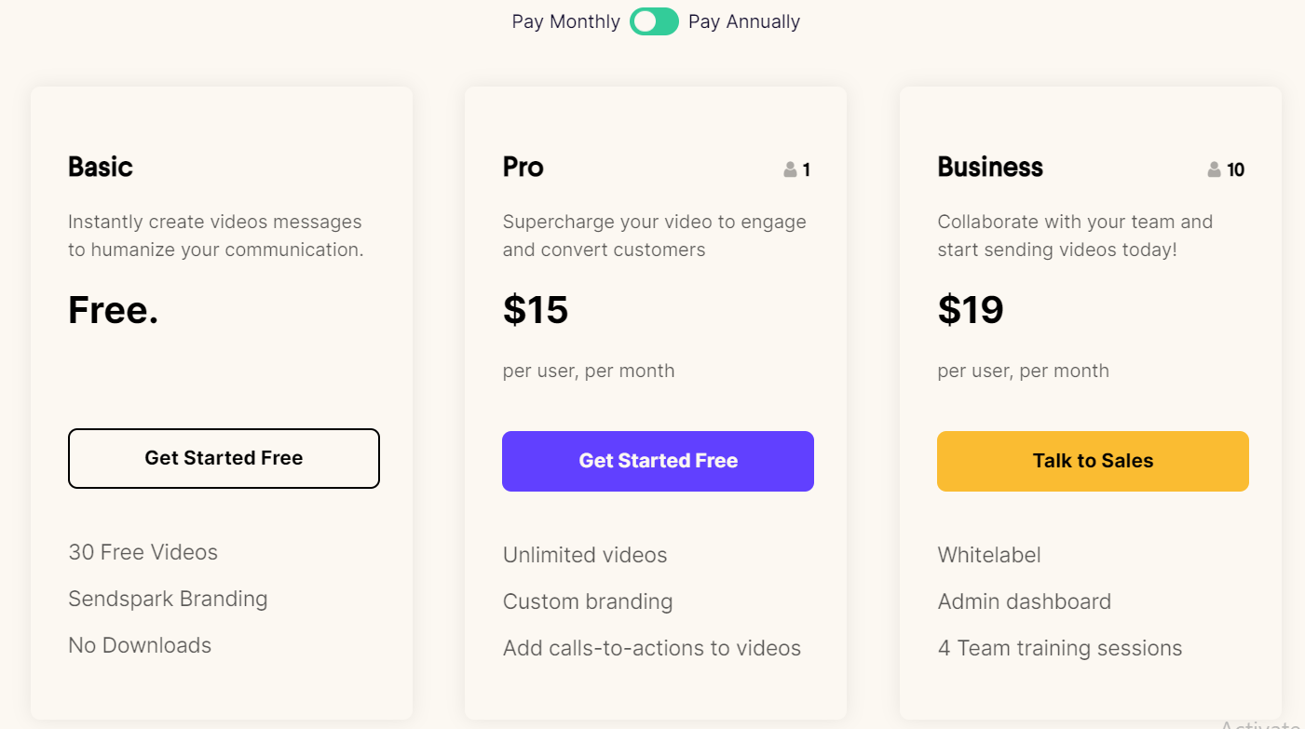The height and width of the screenshot is (729, 1305).
Task: Click the Pay Monthly label
Action: (x=565, y=21)
